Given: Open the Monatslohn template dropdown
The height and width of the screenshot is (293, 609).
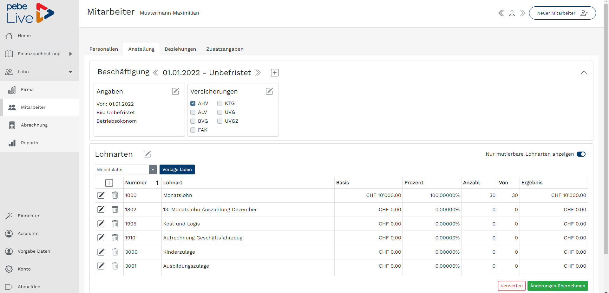Looking at the screenshot, I should click(153, 170).
